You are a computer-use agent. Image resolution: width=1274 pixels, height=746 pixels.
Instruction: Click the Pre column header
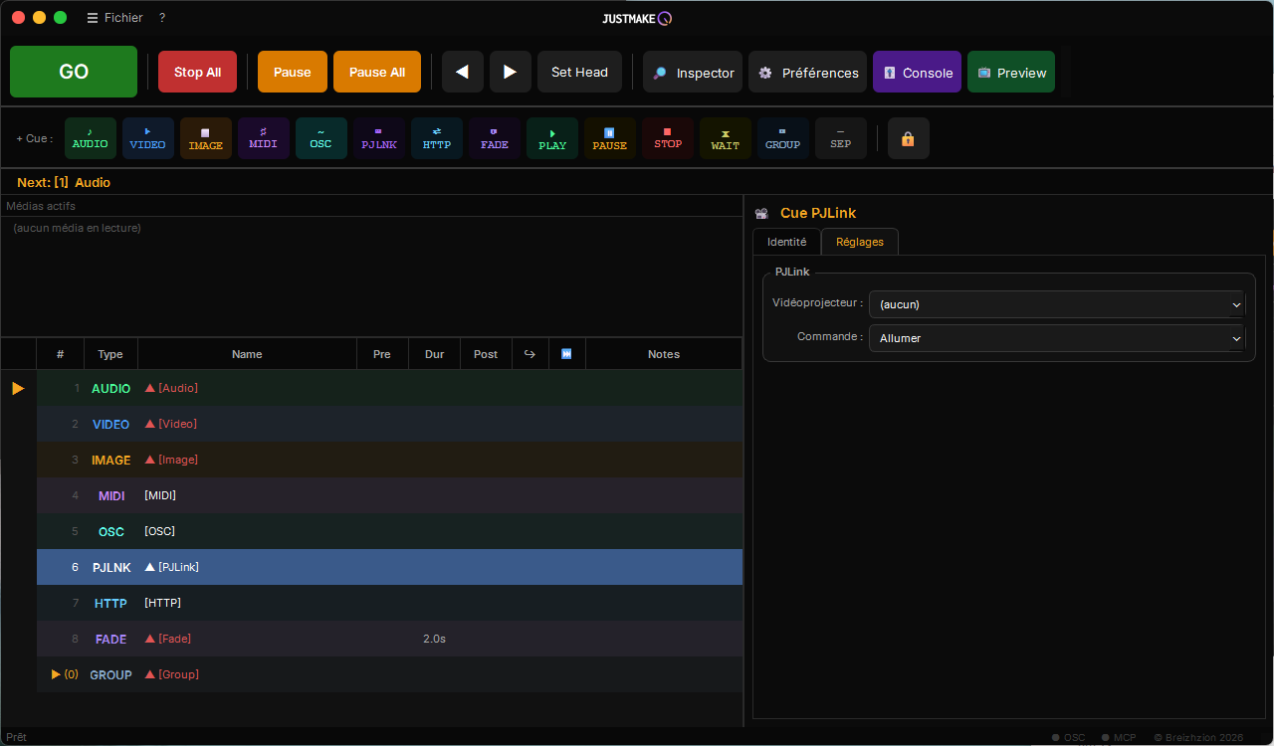(382, 354)
